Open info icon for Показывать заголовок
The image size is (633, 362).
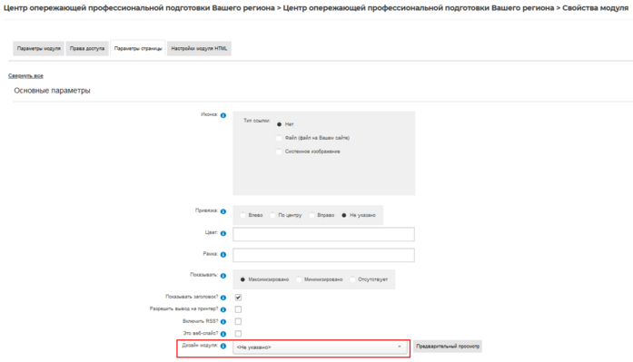223,298
